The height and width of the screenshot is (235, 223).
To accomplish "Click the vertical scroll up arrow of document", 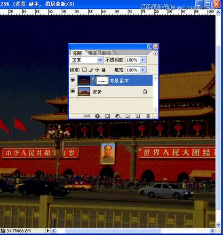I will click(218, 13).
